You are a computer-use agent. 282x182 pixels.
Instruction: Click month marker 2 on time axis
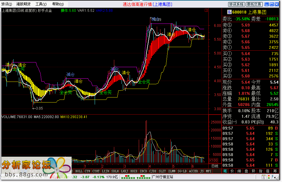click(102, 166)
